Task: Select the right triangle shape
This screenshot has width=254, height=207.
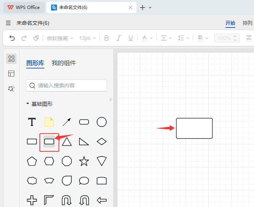Action: pos(84,142)
